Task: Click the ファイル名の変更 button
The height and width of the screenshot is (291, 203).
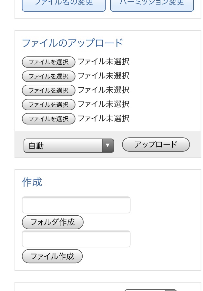Action: coord(64,5)
